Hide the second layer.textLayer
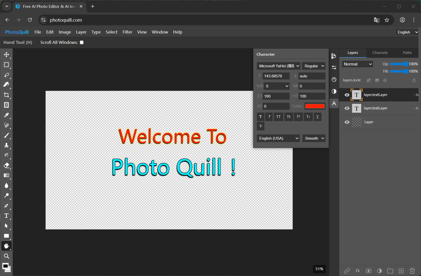The width and height of the screenshot is (421, 276). click(x=347, y=108)
